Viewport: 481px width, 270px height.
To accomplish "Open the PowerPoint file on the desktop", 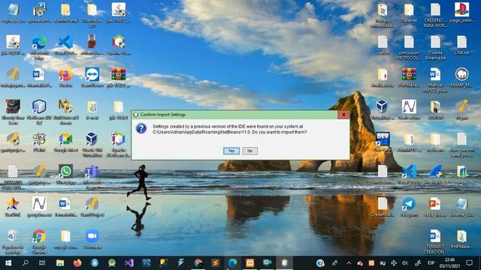I will (x=435, y=207).
